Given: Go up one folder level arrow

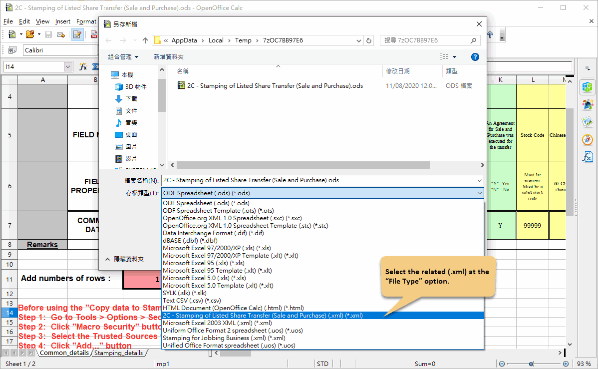Looking at the screenshot, I should tap(145, 40).
